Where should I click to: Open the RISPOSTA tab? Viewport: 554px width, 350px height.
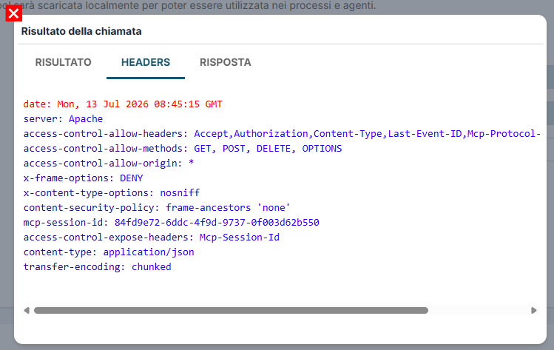(x=226, y=62)
